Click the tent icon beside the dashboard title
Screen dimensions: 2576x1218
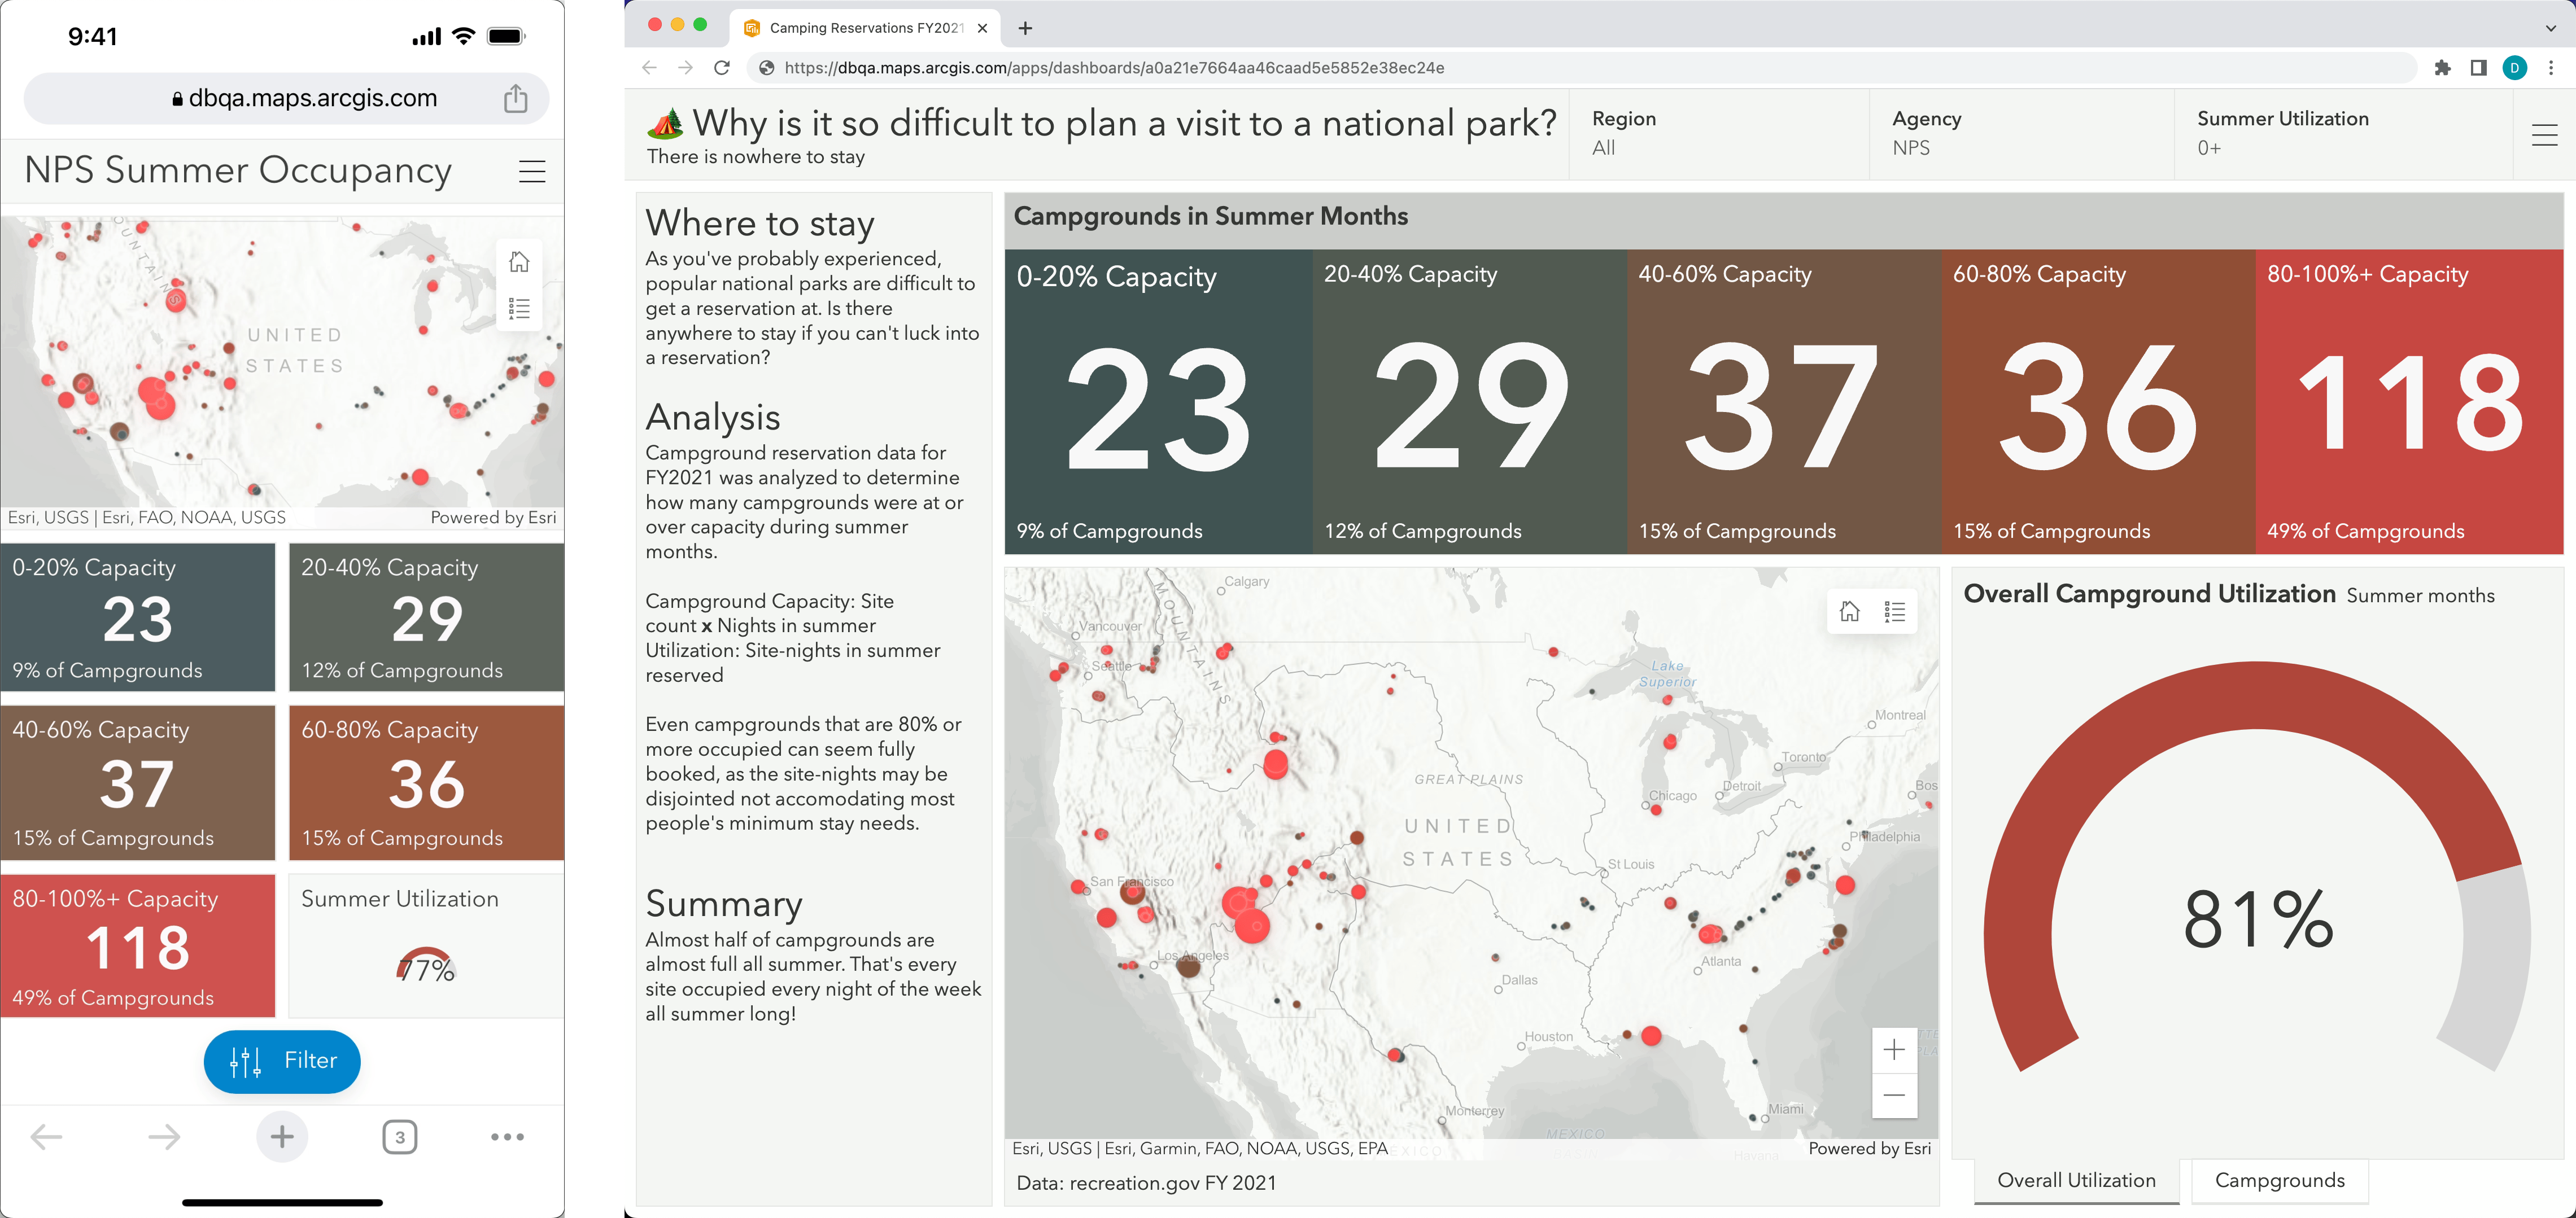pyautogui.click(x=665, y=124)
